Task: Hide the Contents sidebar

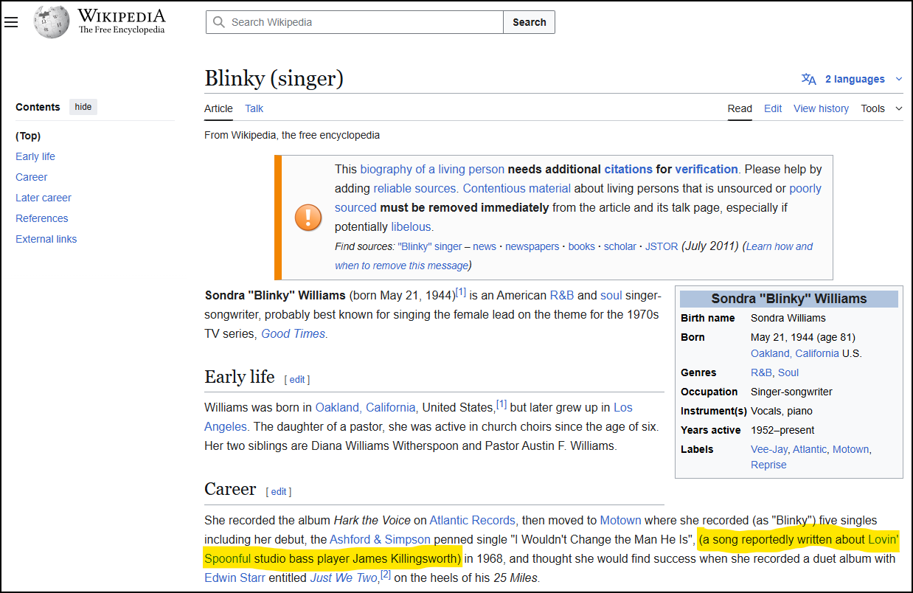Action: (x=83, y=107)
